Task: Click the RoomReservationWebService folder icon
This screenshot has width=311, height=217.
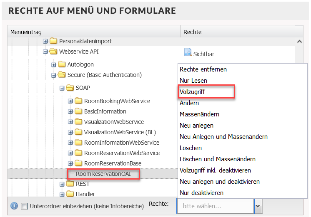Action: (x=78, y=153)
